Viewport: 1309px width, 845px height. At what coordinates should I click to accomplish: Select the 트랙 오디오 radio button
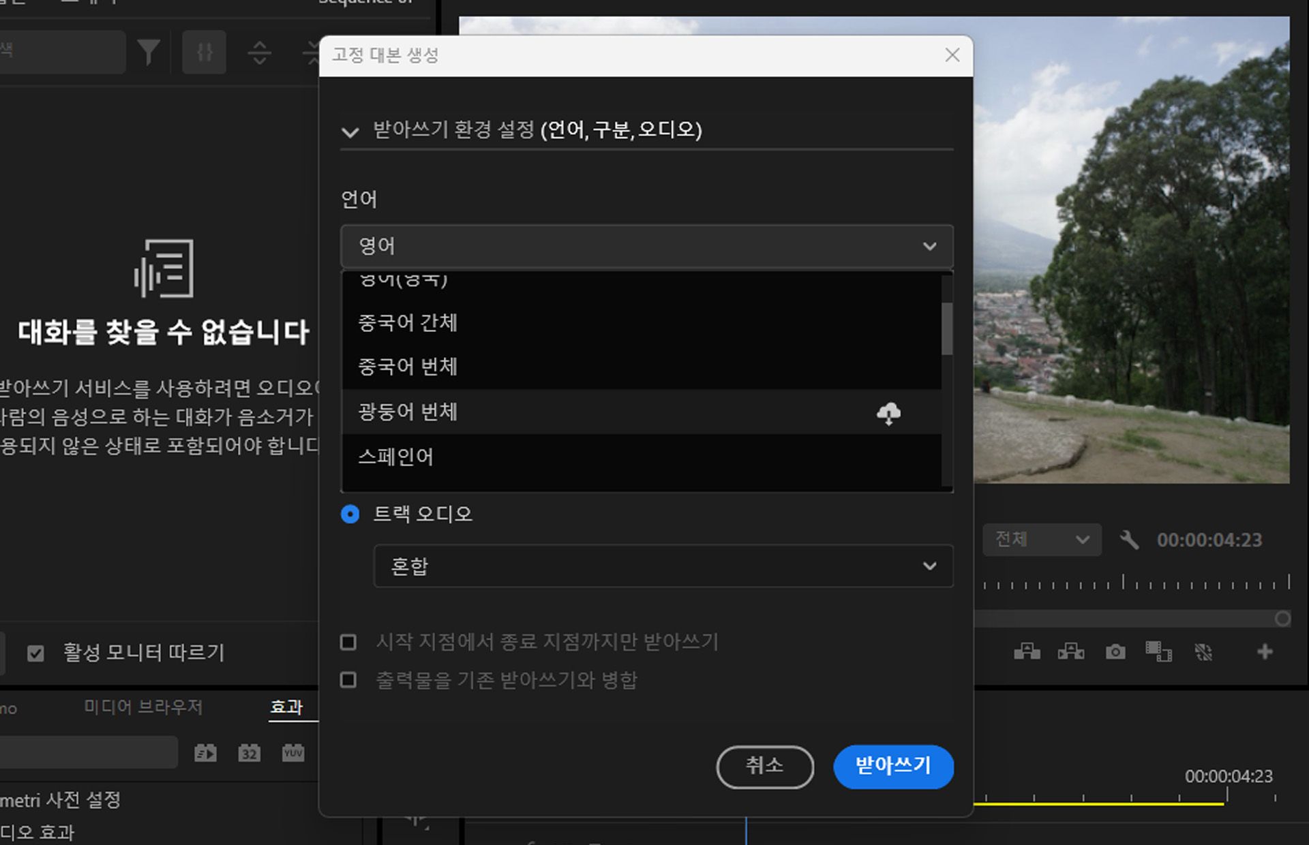350,514
